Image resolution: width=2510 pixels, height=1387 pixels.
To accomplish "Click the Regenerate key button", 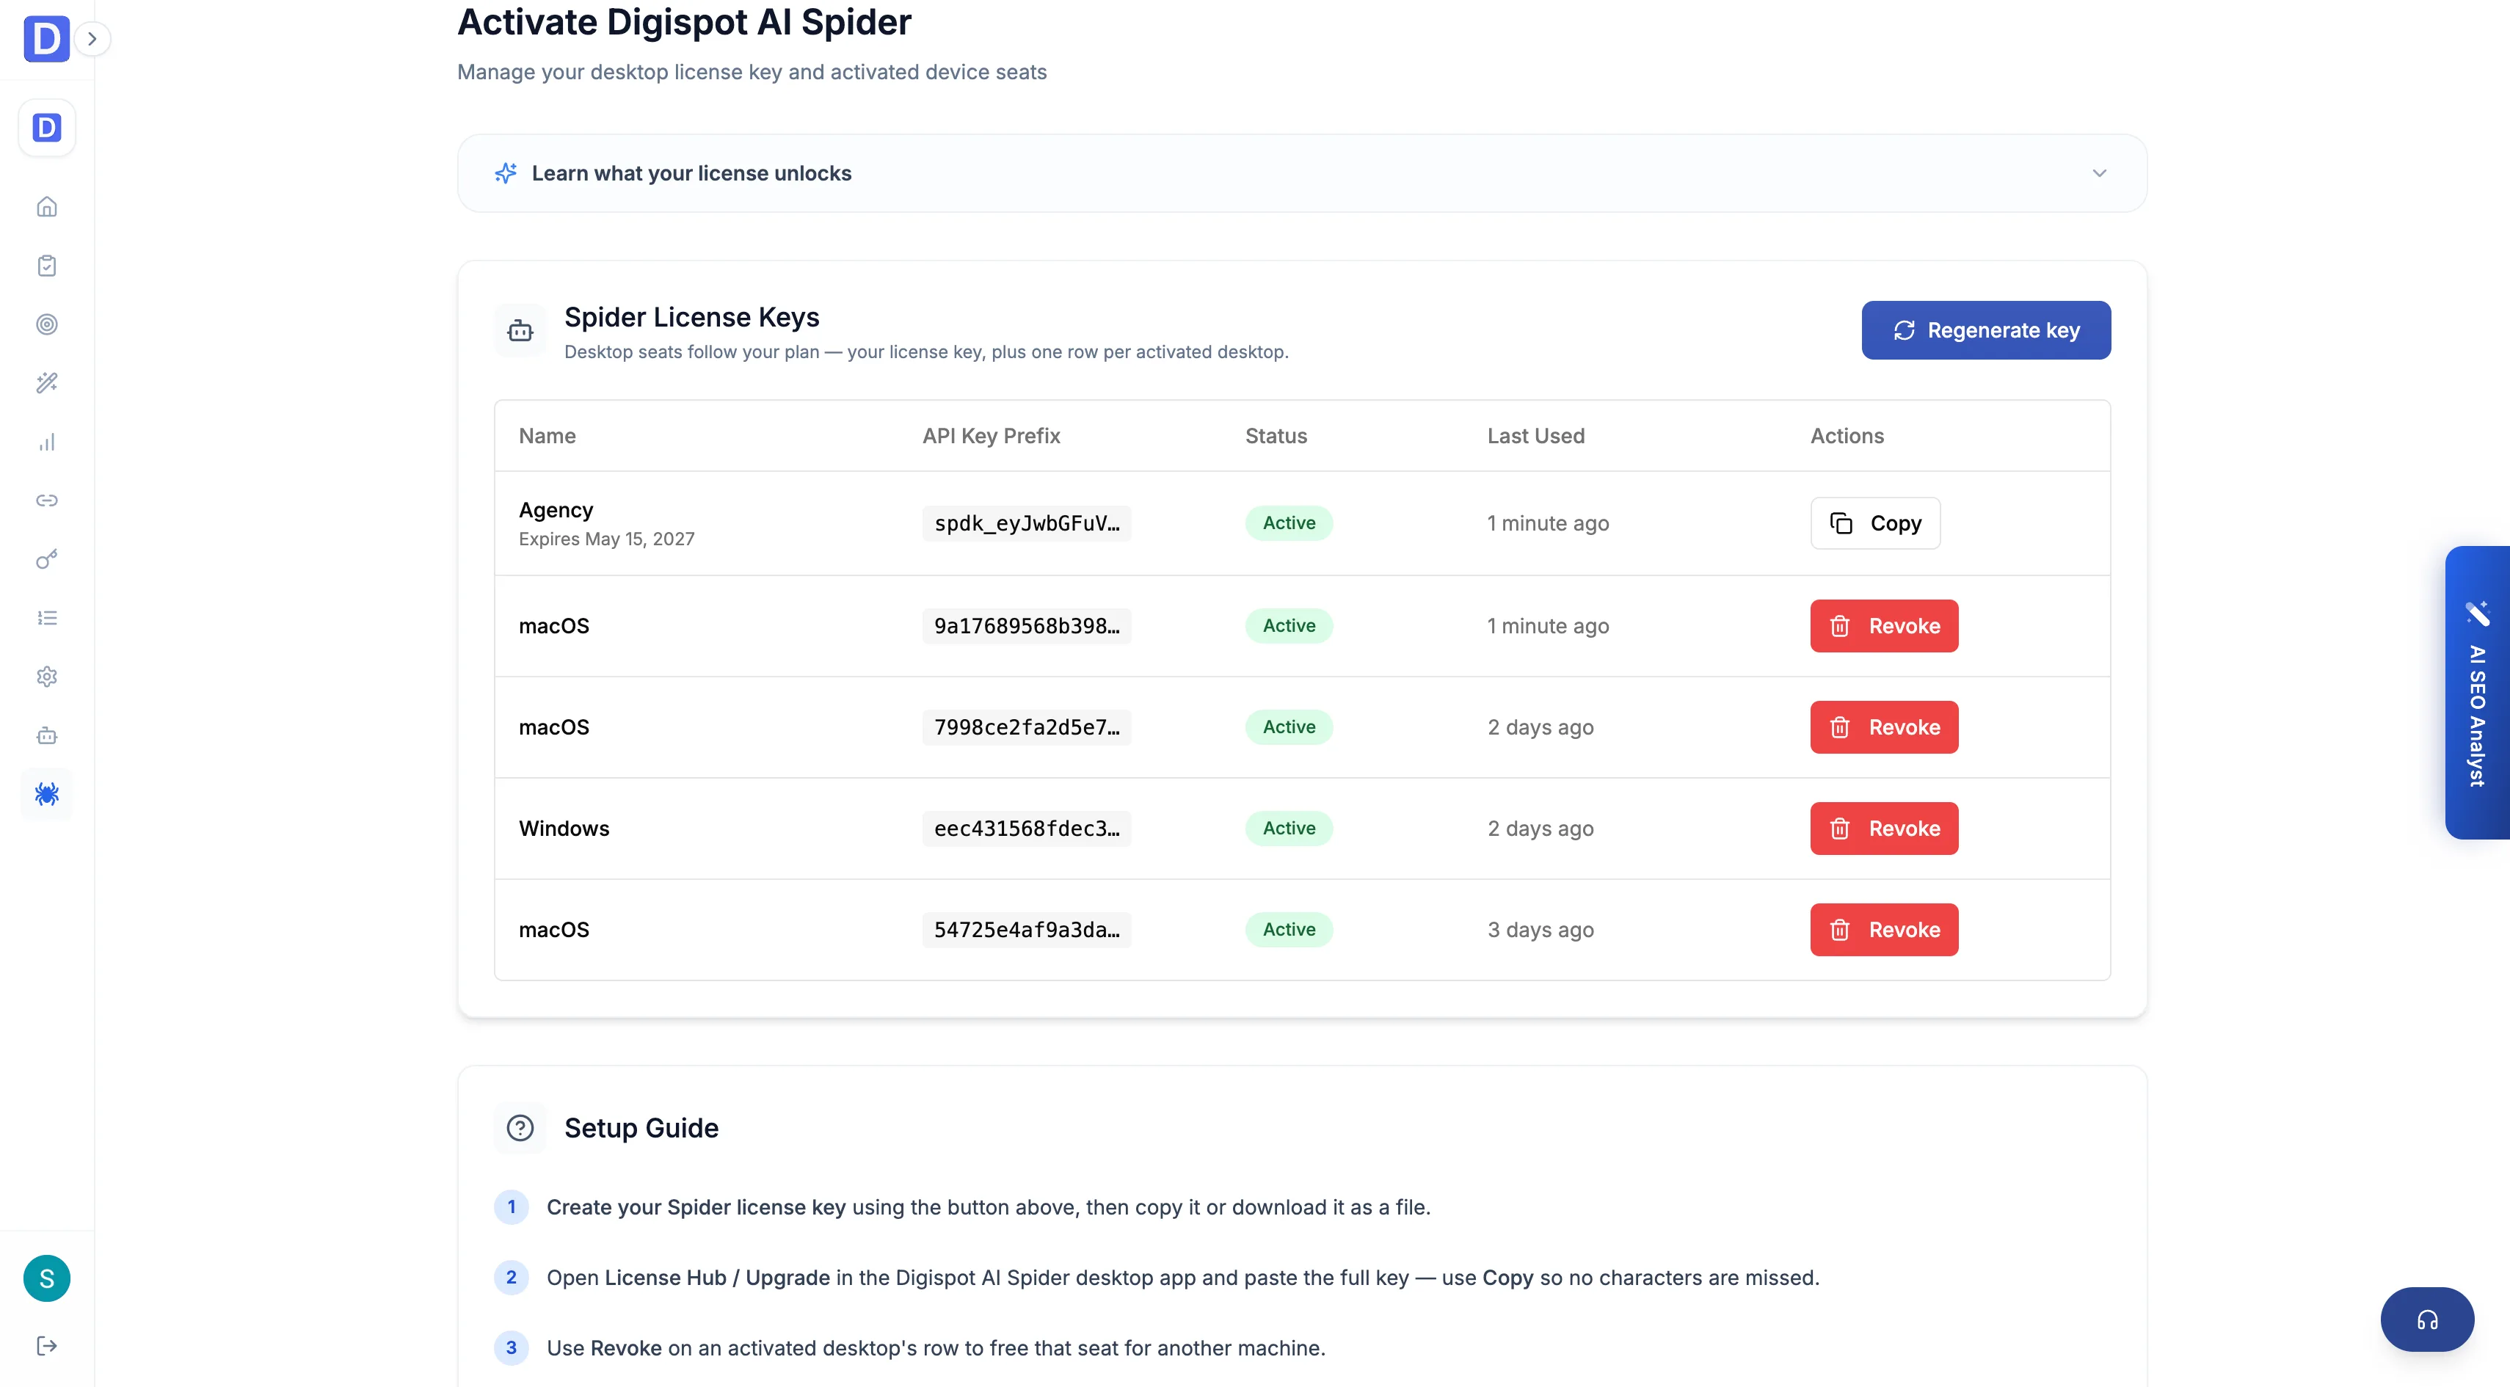I will 1986,330.
